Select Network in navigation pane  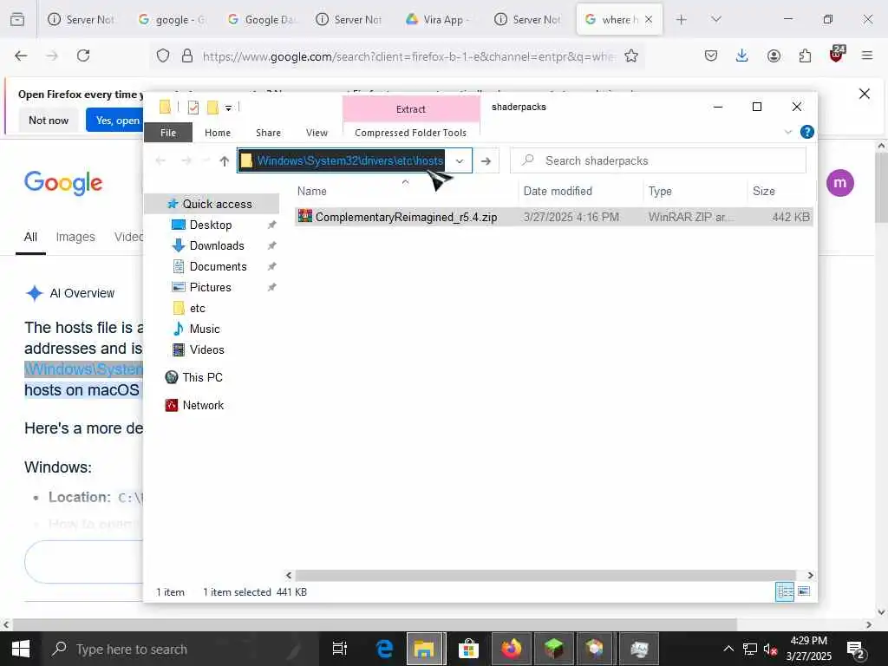(203, 406)
